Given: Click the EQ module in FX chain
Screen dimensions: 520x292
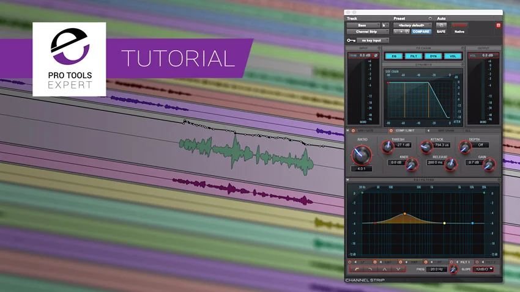Looking at the screenshot, I should tap(393, 56).
